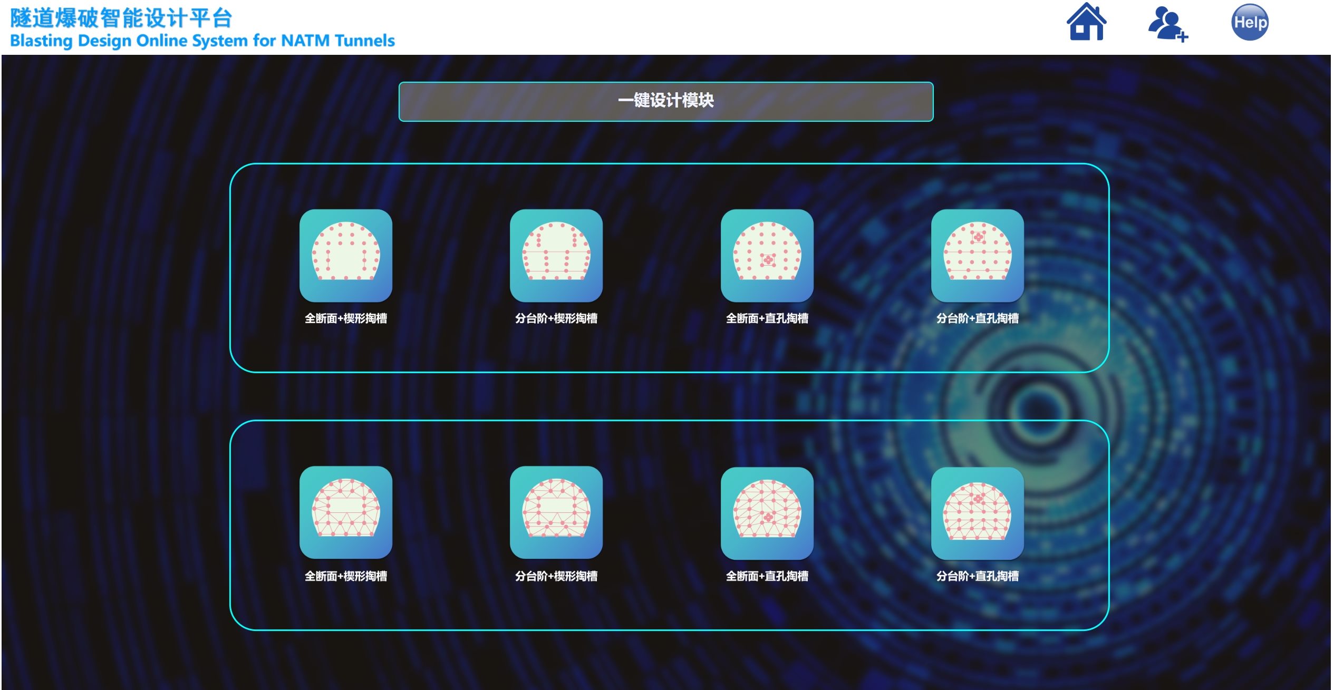Click bottom-row label 全断面+楔形掏槽
Viewport: 1334px width, 690px height.
tap(346, 576)
